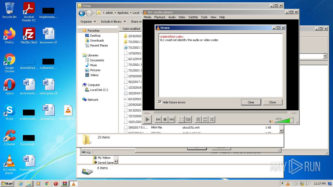333x187 pixels.
Task: Open Include in library dropdown
Action: 113,22
